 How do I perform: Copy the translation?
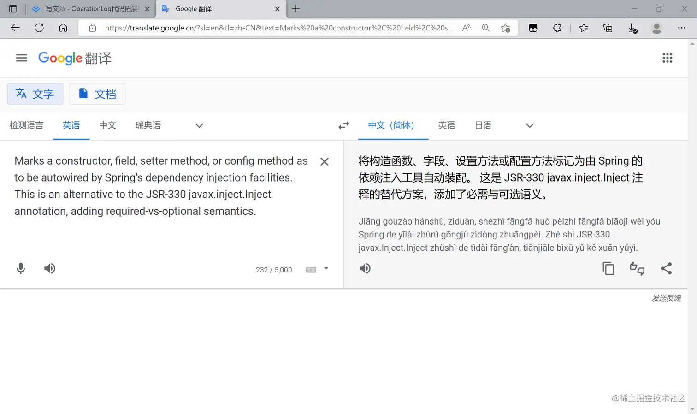(x=608, y=268)
